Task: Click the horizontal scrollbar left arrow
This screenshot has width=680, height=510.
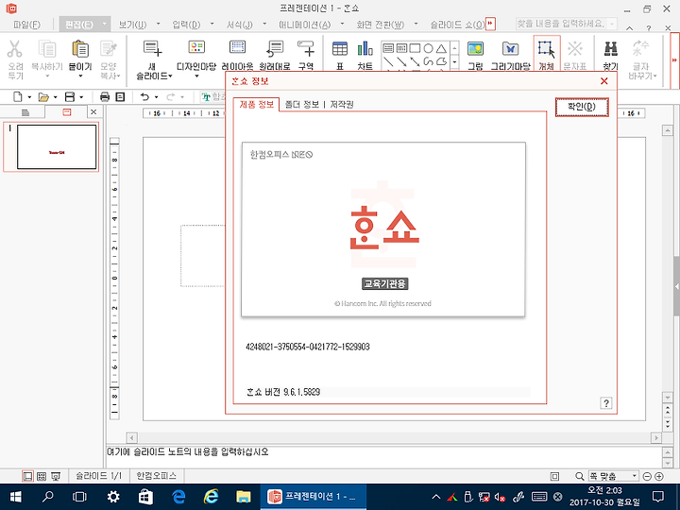Action: [132, 437]
